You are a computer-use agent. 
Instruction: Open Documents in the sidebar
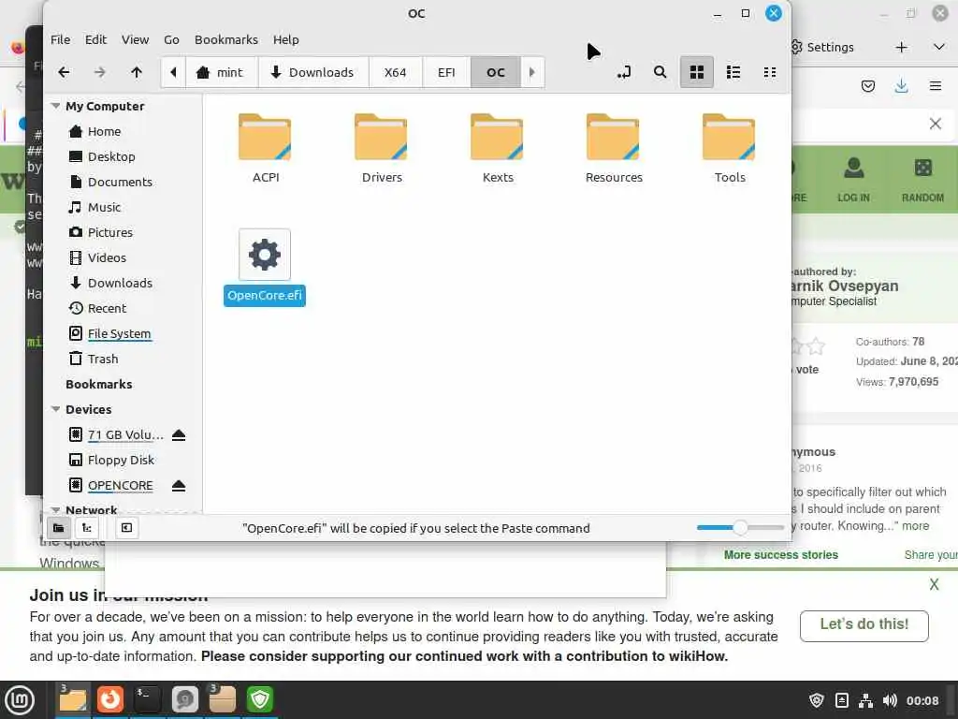coord(120,182)
